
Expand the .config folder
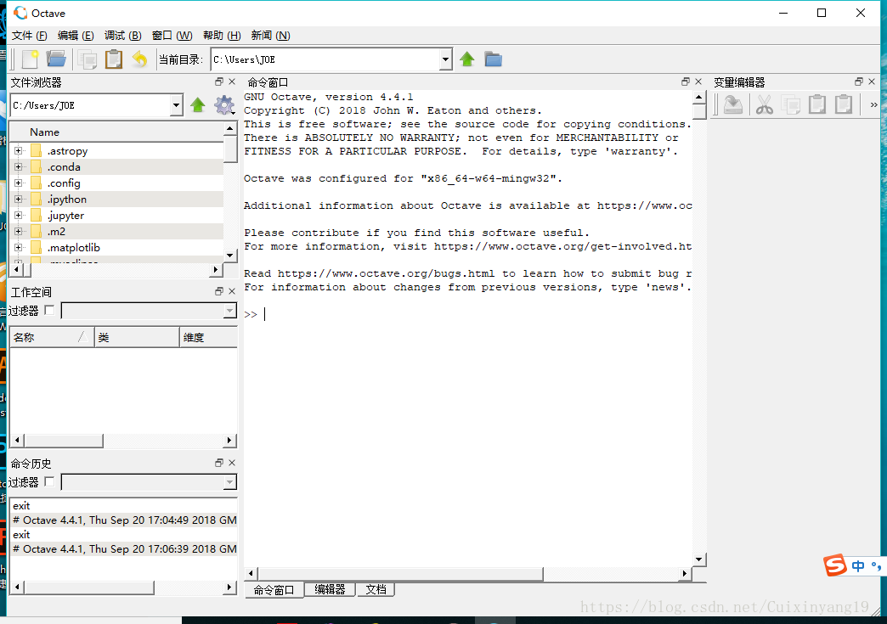click(19, 183)
